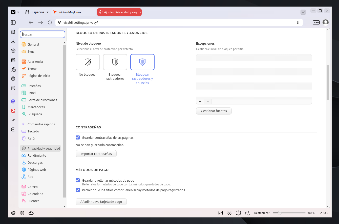Add a new web panel
This screenshot has height=224, width=339.
pos(13,129)
